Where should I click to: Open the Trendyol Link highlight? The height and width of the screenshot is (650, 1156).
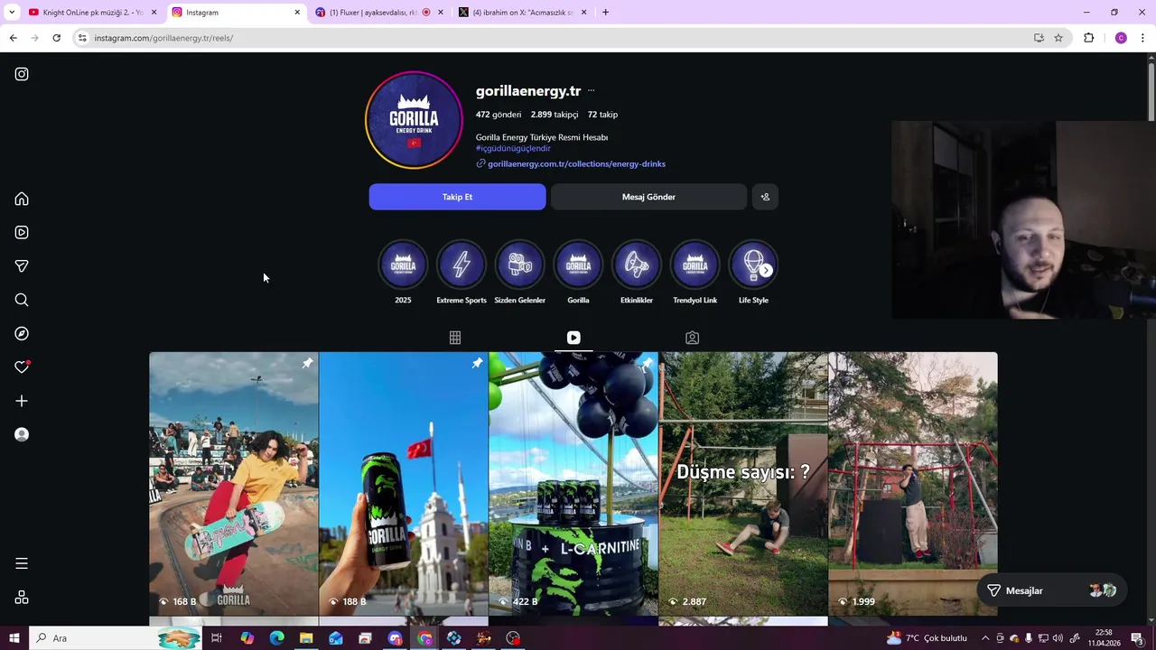click(695, 273)
